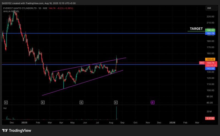Click the leftmost earnings E marker
220x136 pixels.
[x=6, y=102]
